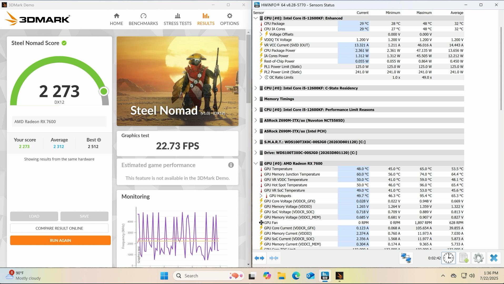The height and width of the screenshot is (284, 504).
Task: Click the LOAD button
Action: pyautogui.click(x=34, y=216)
